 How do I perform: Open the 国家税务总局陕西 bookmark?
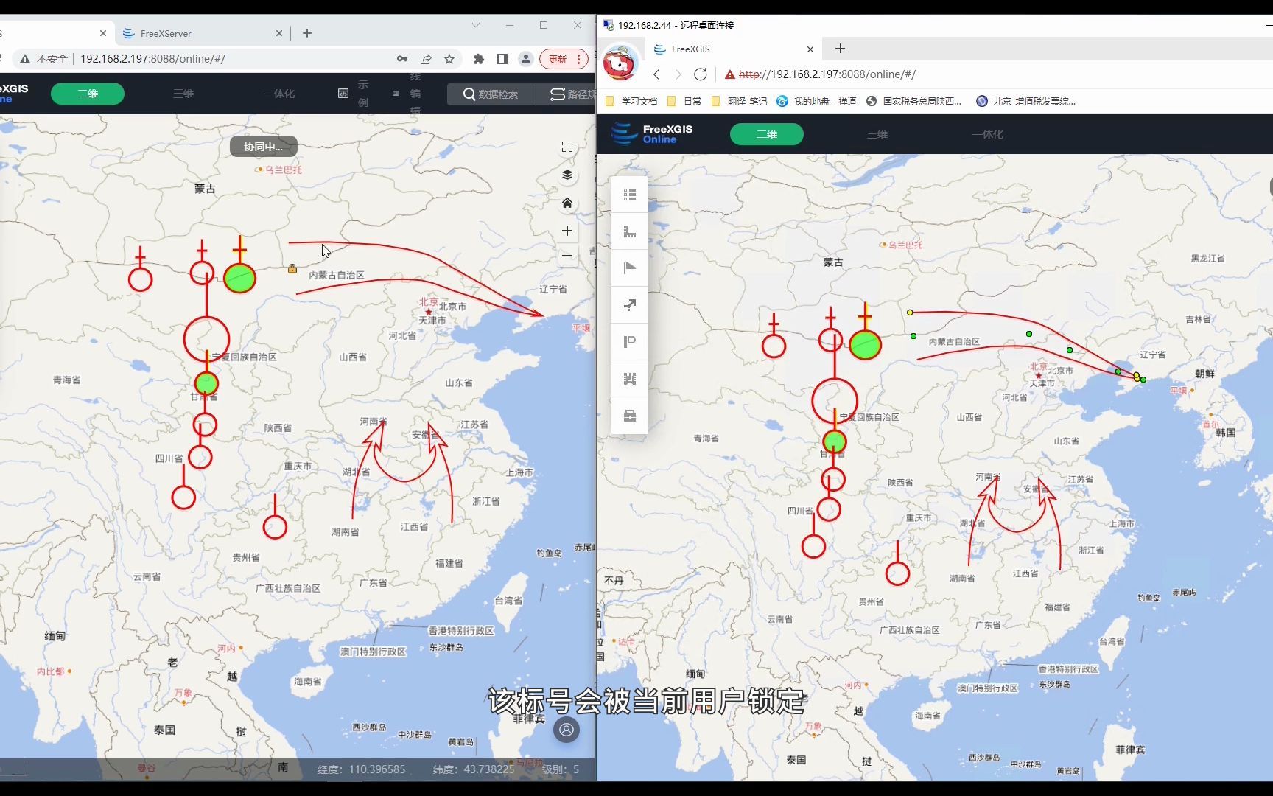tap(913, 102)
